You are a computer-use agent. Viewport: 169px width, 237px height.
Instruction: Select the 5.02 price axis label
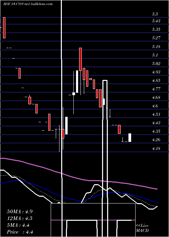click(156, 64)
